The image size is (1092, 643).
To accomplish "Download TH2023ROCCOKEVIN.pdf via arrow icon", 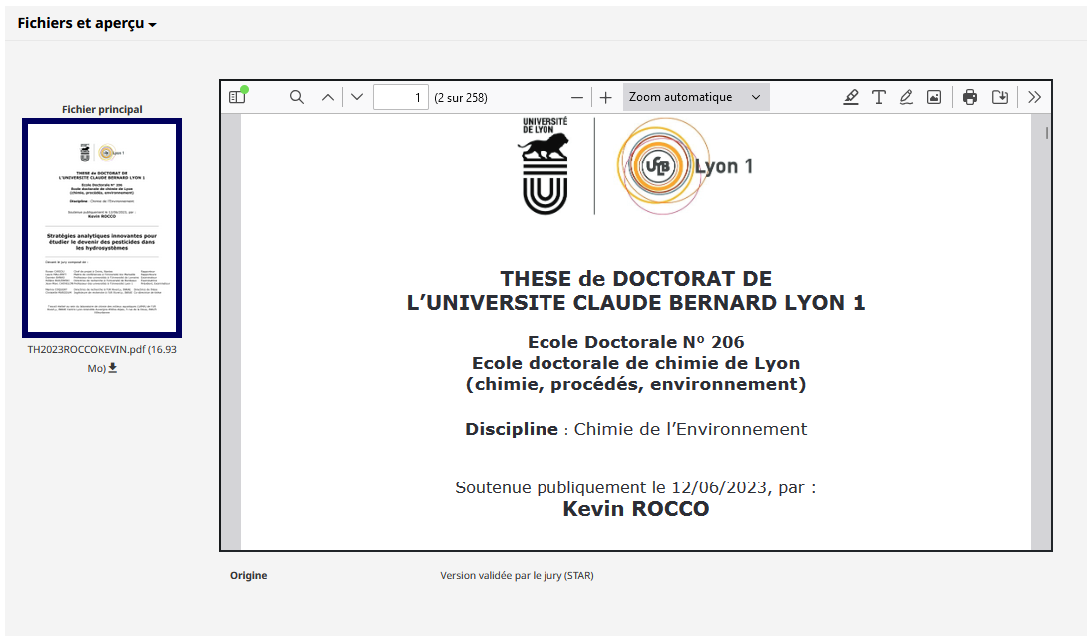I will (x=112, y=368).
